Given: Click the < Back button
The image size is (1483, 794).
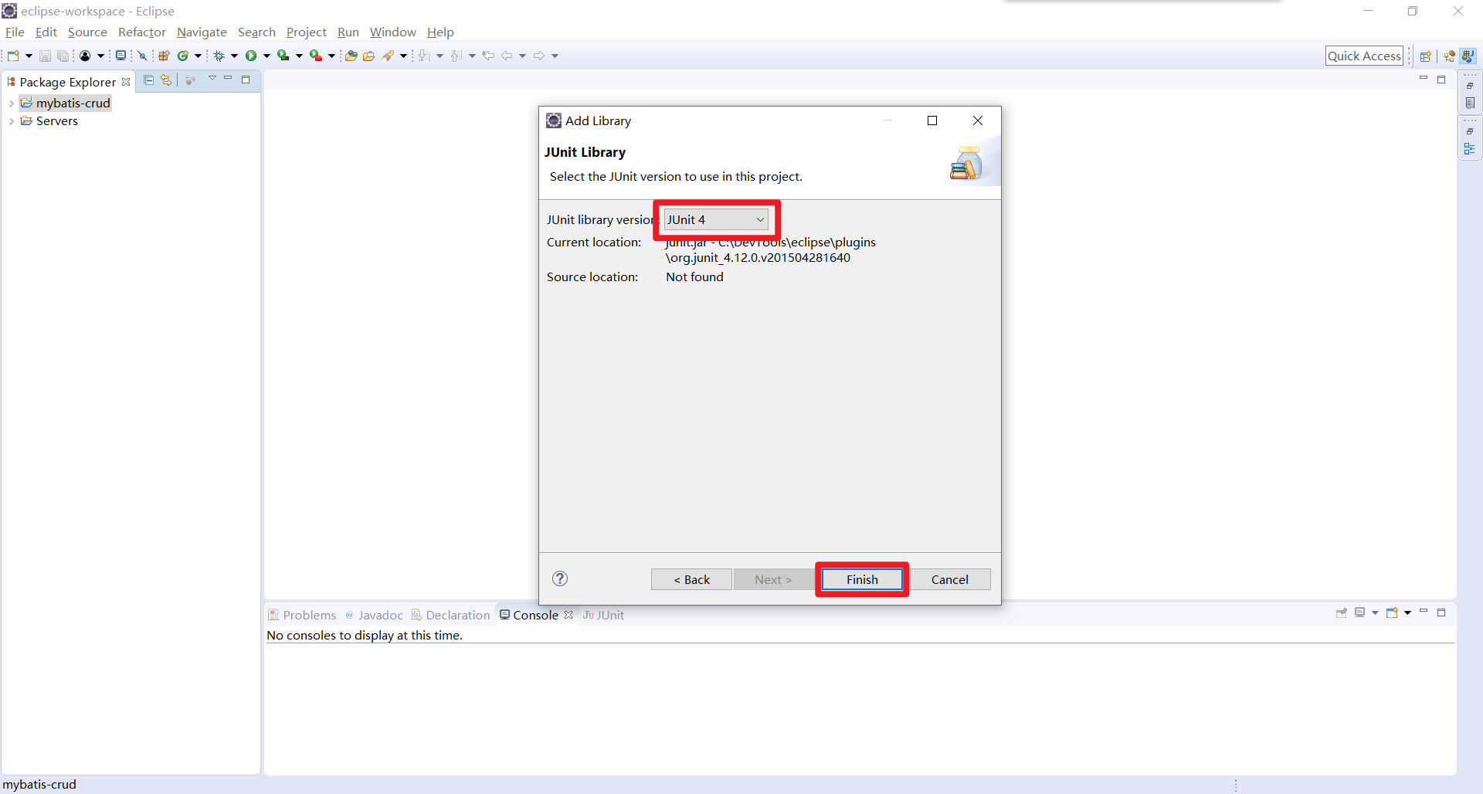Looking at the screenshot, I should (x=691, y=579).
